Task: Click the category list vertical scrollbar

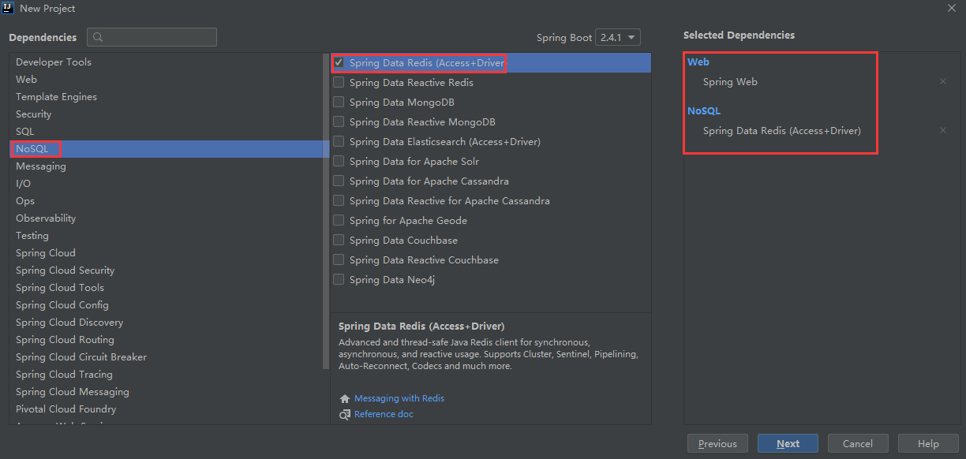Action: pyautogui.click(x=326, y=211)
